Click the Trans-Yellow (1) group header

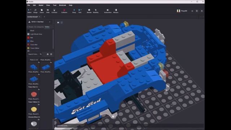[x=34, y=102]
